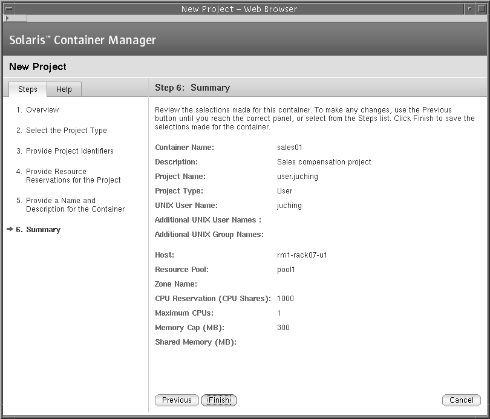Maximize the Web Browser window
Screen dimensions: 490x419
click(482, 8)
